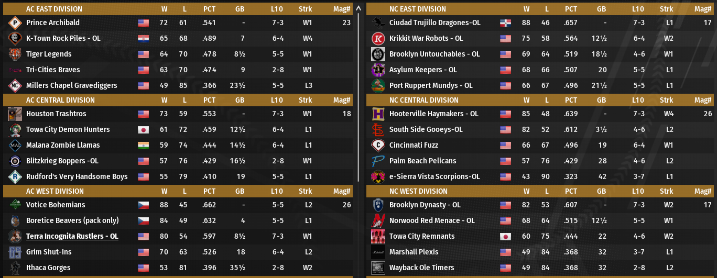Click the AC East Division PCT column header
Screen dimensions: 717x278
point(209,9)
